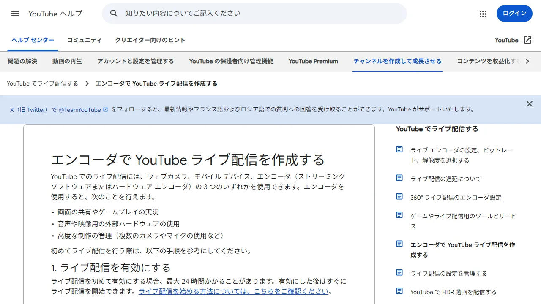
Task: Click external link icon next to YouTube
Action: click(x=527, y=40)
